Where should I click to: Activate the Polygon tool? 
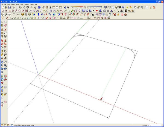(x=2, y=36)
